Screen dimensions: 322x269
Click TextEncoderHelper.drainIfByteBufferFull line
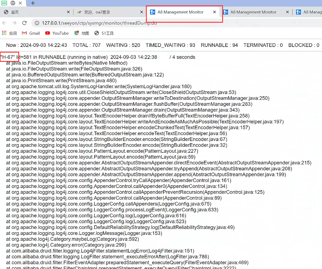128,116
